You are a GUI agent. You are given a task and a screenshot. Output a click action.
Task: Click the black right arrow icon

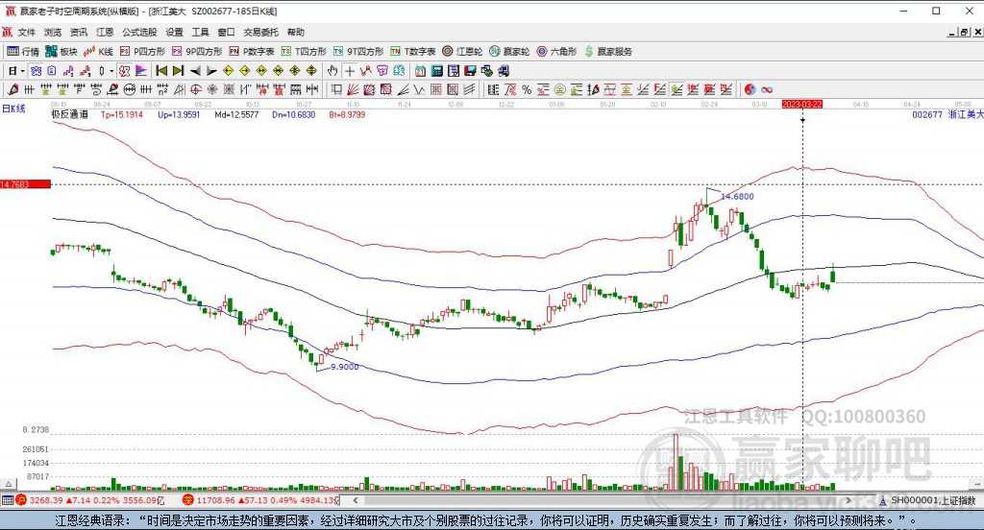click(211, 71)
